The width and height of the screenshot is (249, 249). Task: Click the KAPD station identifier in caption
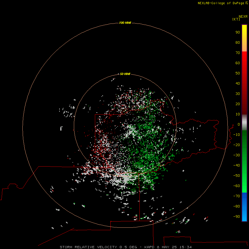pyautogui.click(x=149, y=247)
